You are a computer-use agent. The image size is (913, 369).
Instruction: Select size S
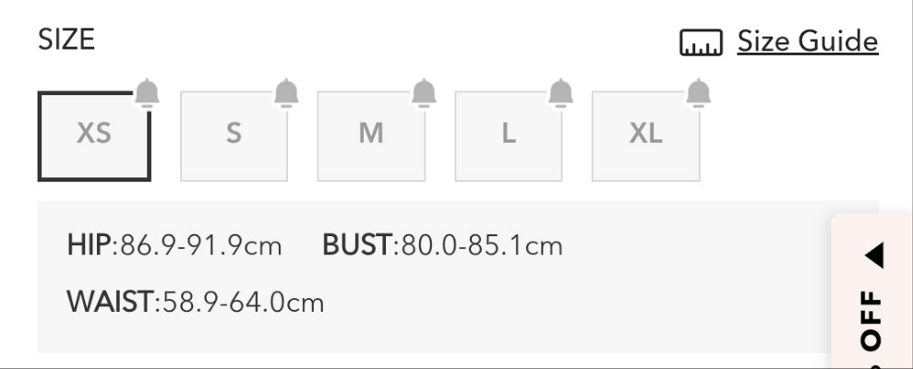point(234,135)
